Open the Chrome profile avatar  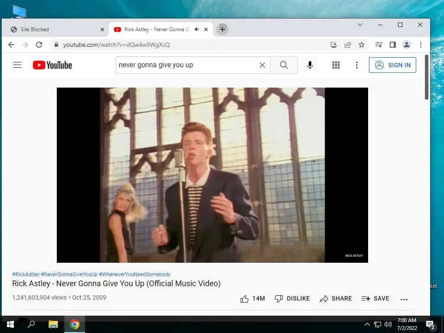[407, 45]
